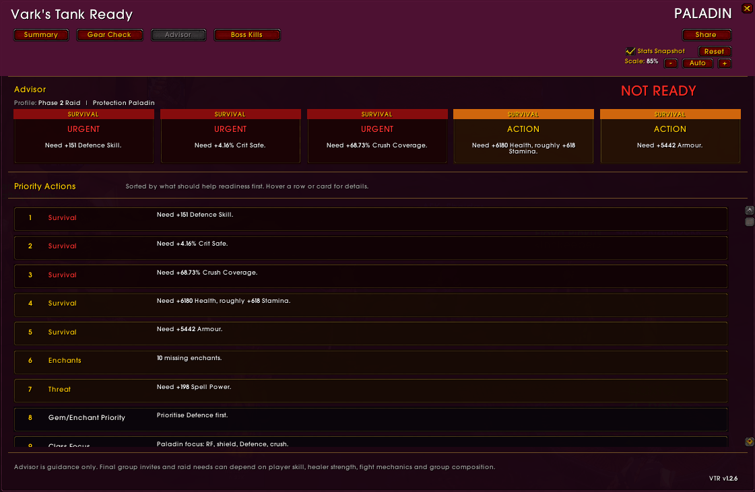
Task: Select the Urgent Defence Skill card
Action: (x=84, y=136)
